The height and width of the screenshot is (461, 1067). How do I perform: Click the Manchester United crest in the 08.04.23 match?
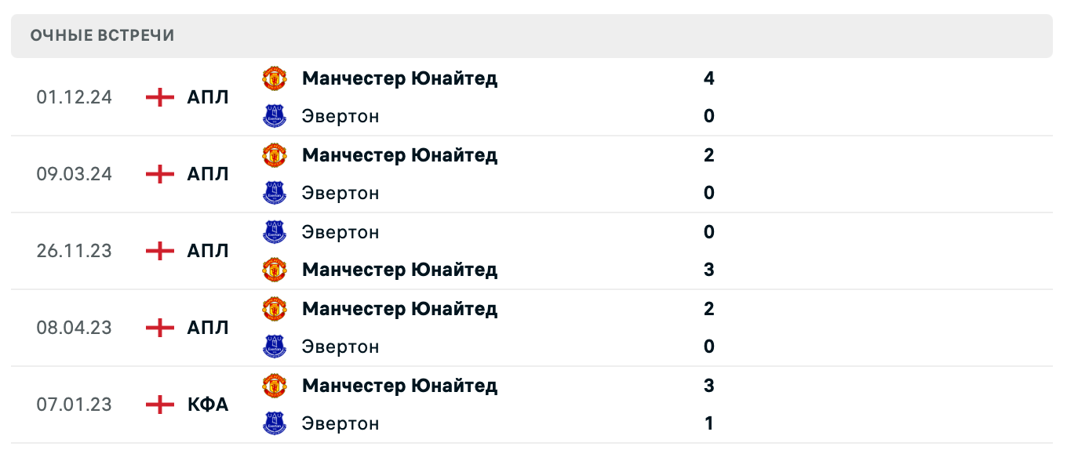click(x=275, y=309)
